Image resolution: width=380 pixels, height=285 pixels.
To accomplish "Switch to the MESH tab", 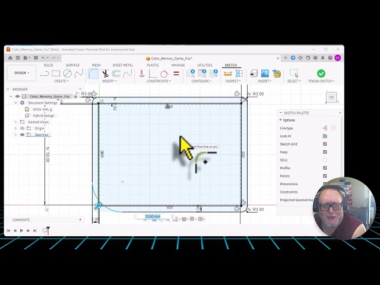I will [x=96, y=65].
